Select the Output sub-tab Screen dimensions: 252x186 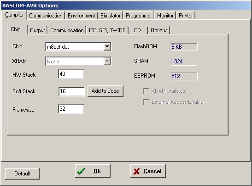[37, 30]
